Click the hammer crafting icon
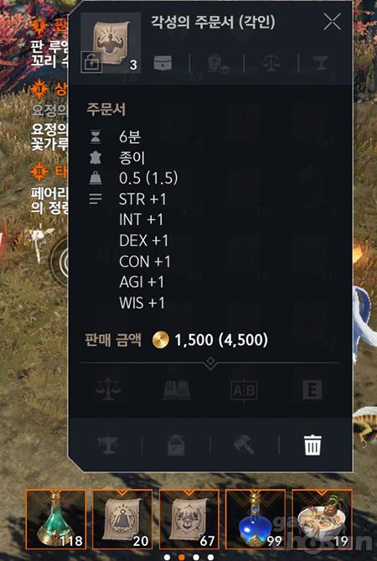The height and width of the screenshot is (561, 377). [x=244, y=445]
